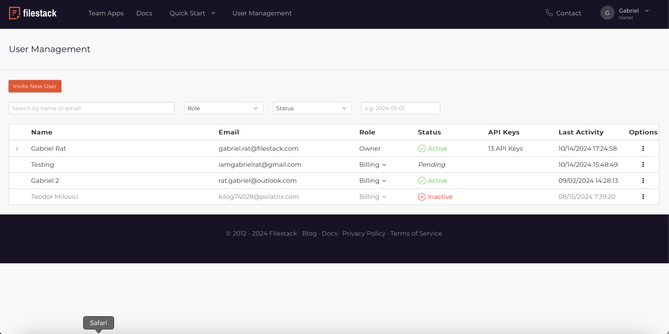Image resolution: width=669 pixels, height=334 pixels.
Task: Open the Quick Start menu
Action: pyautogui.click(x=192, y=13)
